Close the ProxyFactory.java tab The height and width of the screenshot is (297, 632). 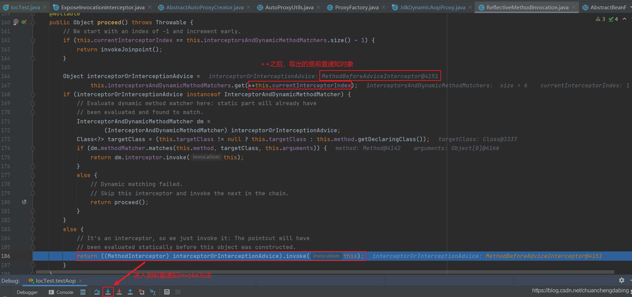coord(384,7)
